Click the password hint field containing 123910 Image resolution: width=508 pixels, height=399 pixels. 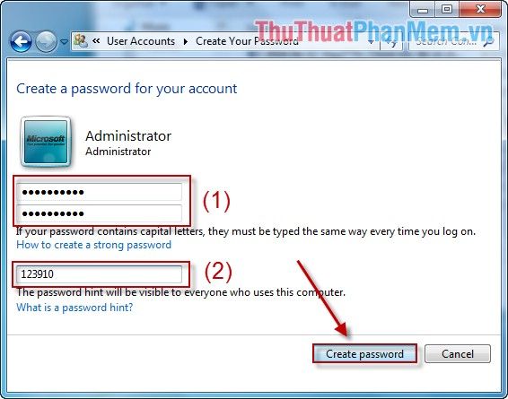[100, 274]
